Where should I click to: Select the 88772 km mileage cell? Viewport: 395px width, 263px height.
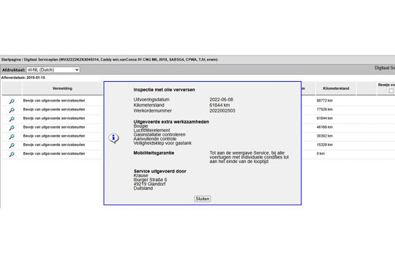tap(325, 100)
